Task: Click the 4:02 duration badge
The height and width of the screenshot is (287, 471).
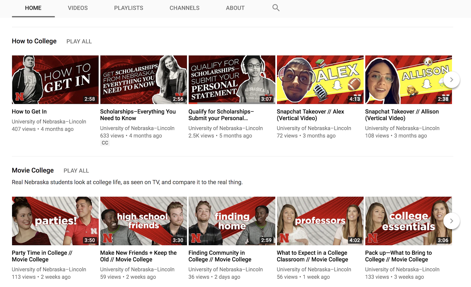Action: [355, 240]
